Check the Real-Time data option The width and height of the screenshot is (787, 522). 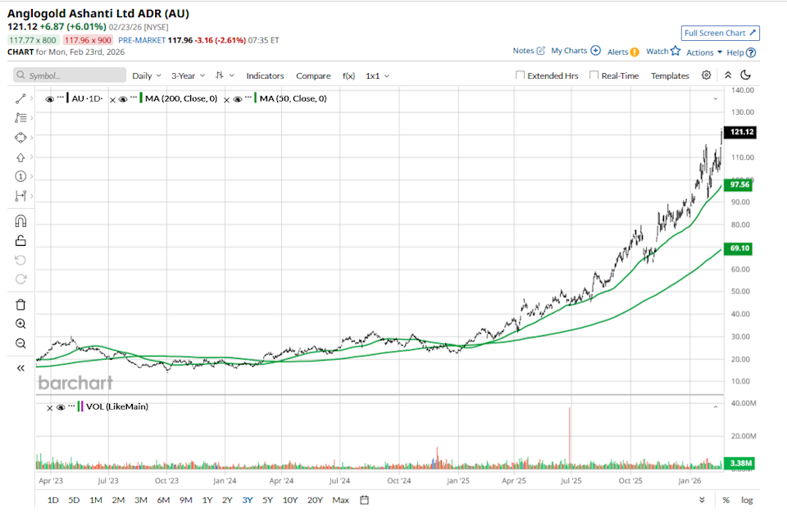593,75
